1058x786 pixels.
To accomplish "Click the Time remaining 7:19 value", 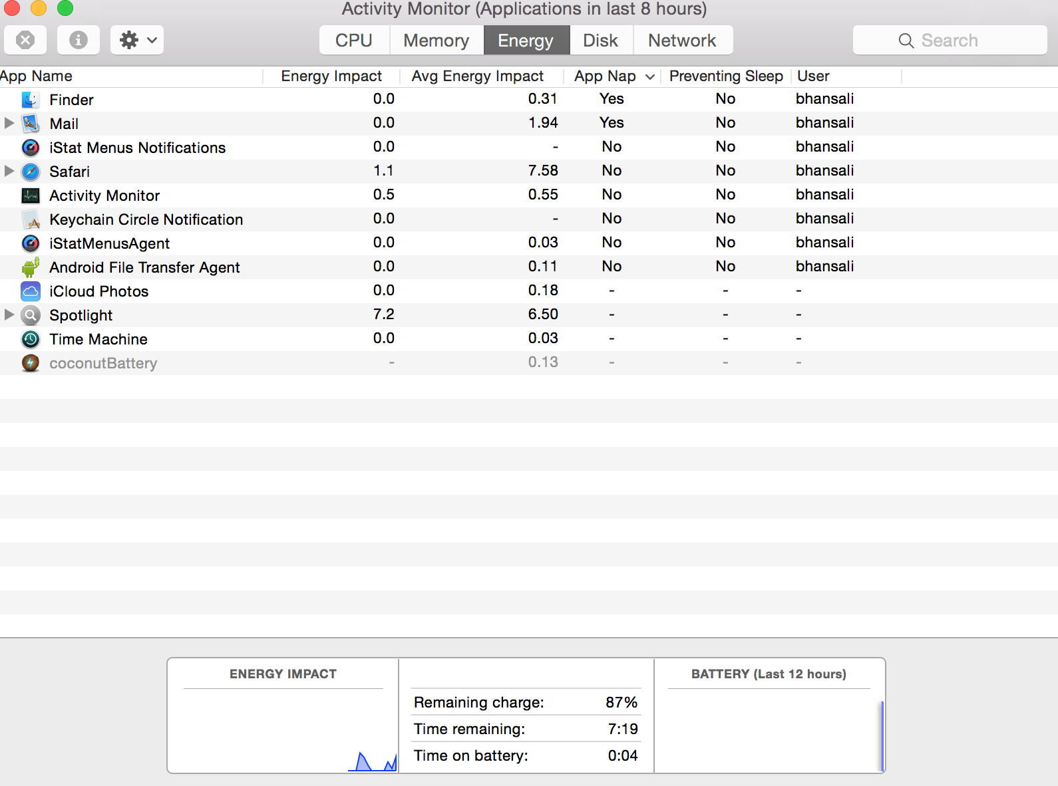I will pos(623,729).
